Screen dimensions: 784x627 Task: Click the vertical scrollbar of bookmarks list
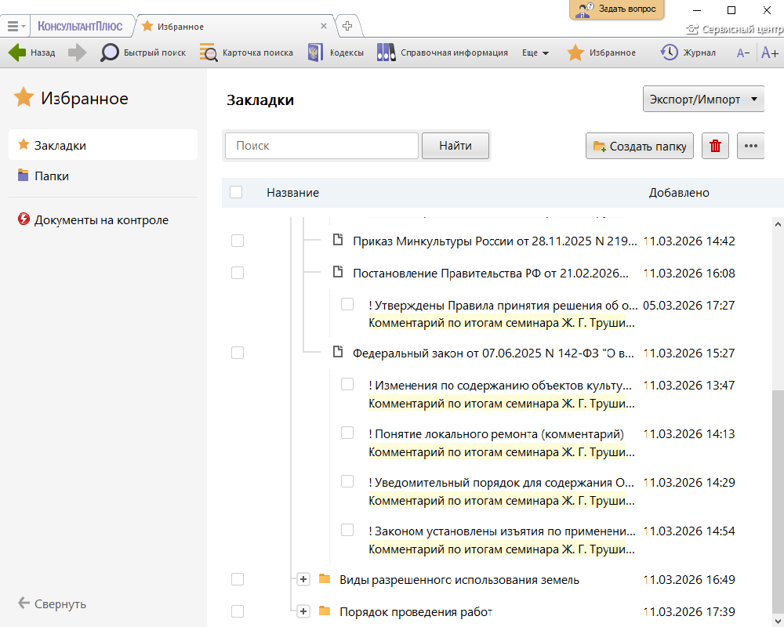(777, 470)
